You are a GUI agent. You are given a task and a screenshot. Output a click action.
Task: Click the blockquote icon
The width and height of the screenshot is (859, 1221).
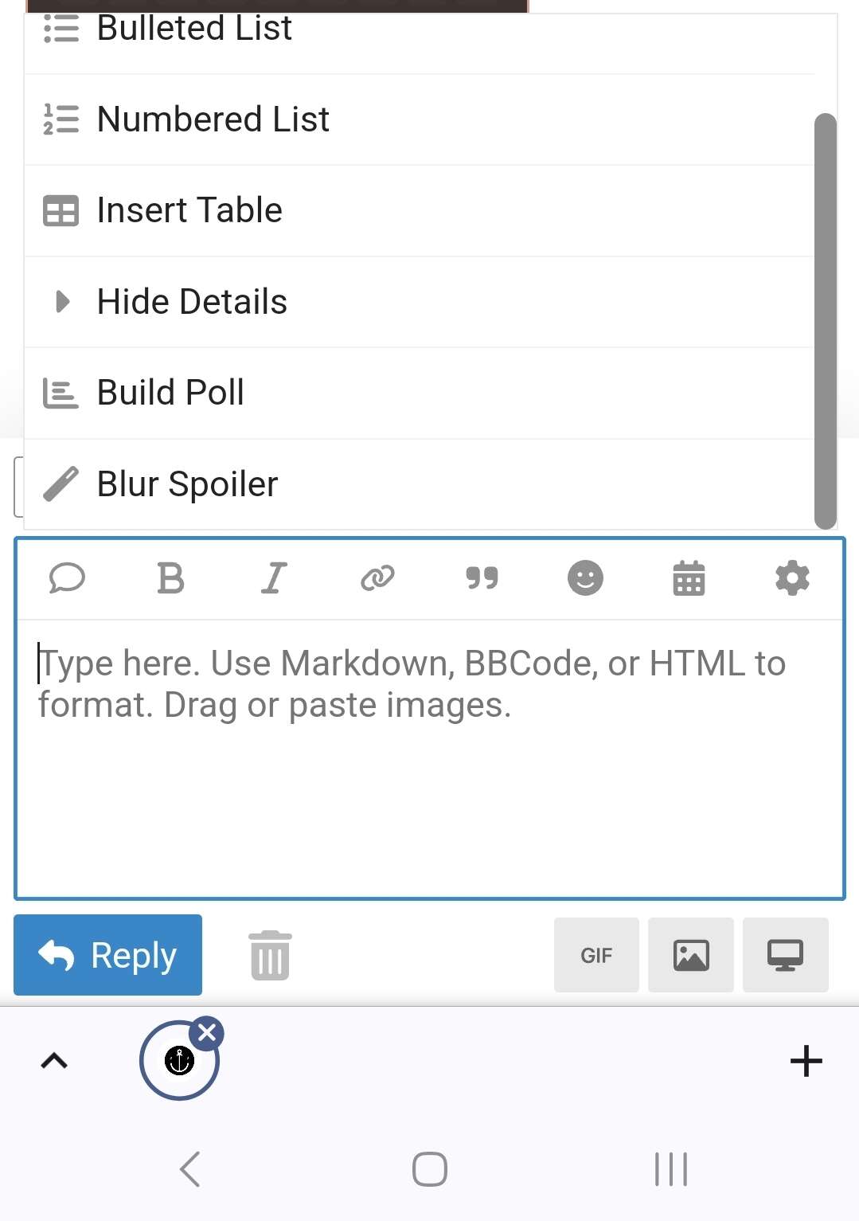click(x=482, y=578)
